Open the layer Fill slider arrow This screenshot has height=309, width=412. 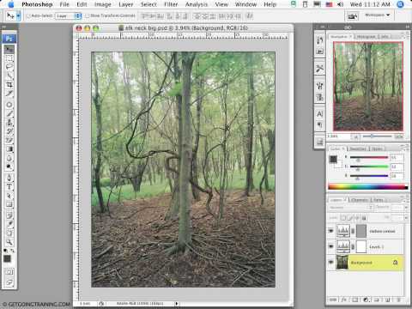click(x=406, y=218)
